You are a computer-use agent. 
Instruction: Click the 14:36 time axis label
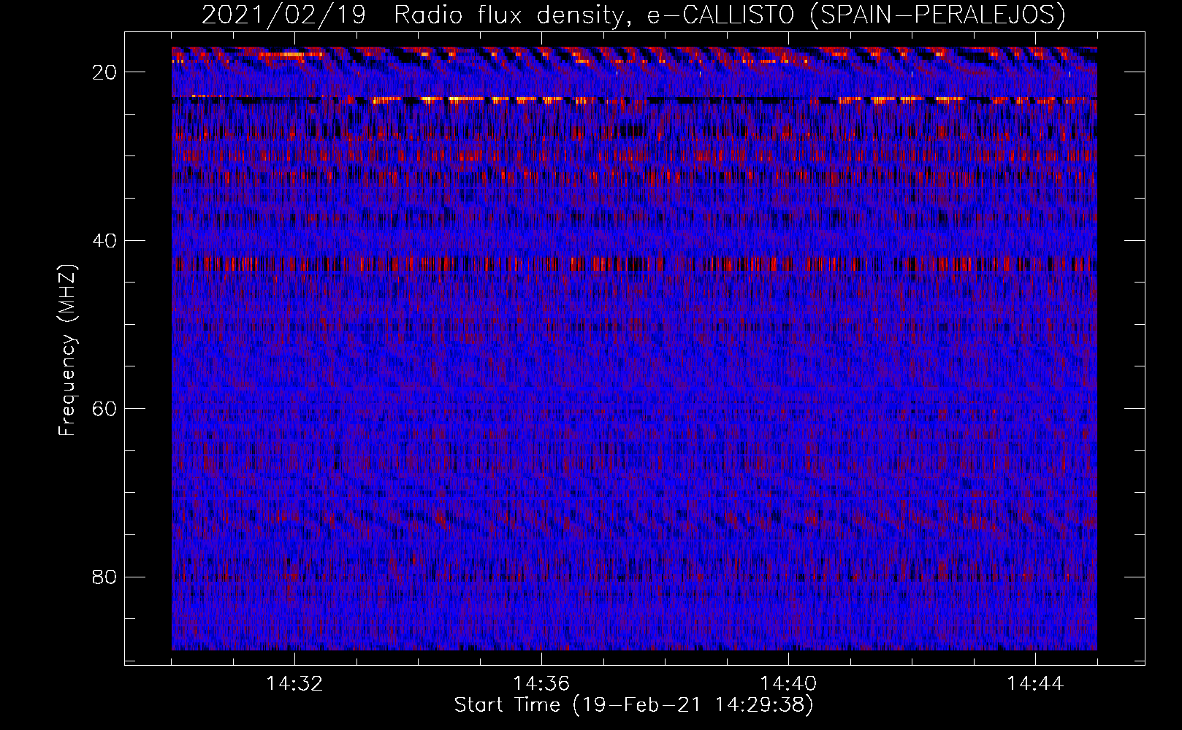coord(541,684)
